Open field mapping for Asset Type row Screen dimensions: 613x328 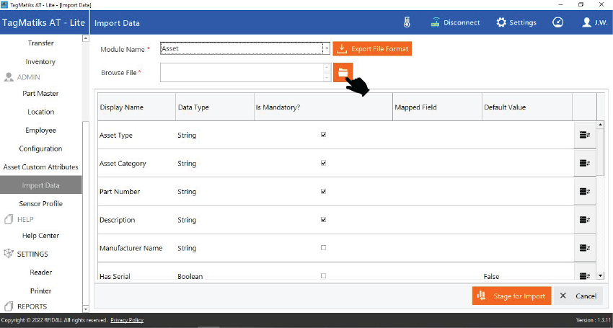tap(585, 135)
